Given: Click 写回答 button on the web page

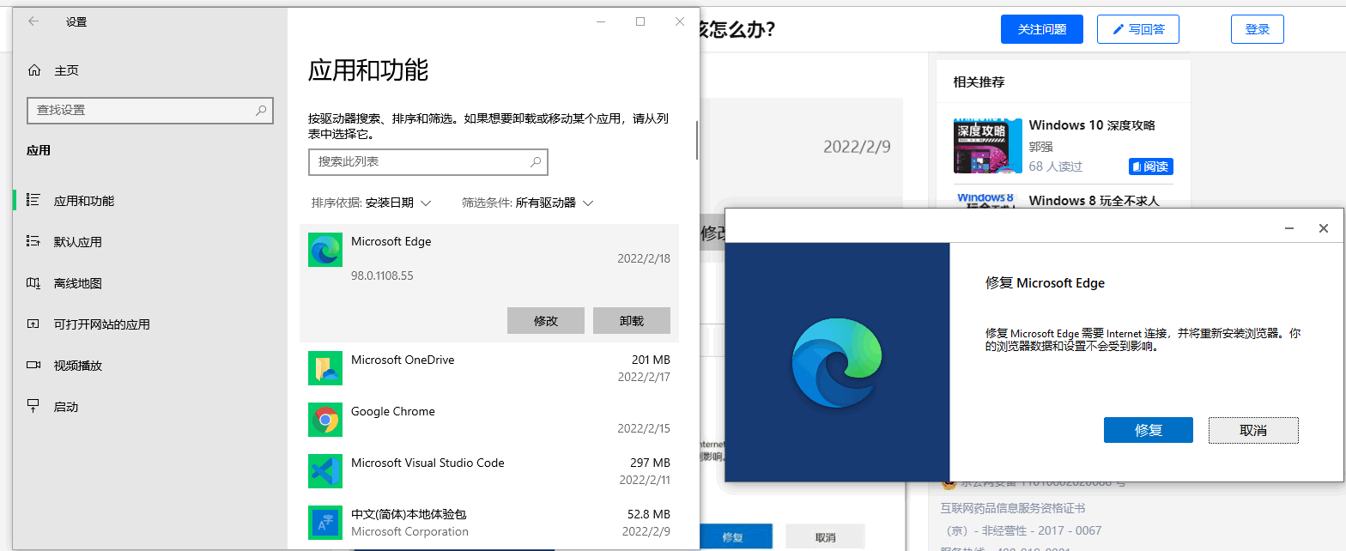Looking at the screenshot, I should point(1138,29).
